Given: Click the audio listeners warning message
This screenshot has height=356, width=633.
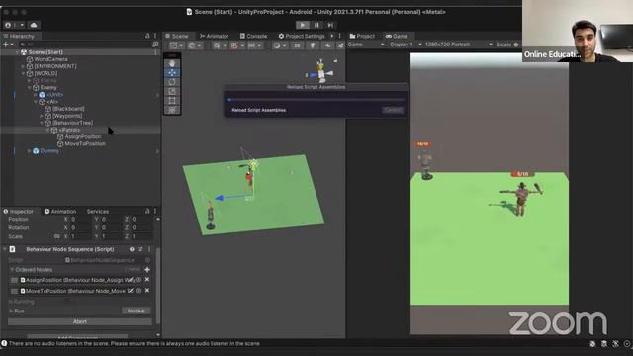Looking at the screenshot, I should (x=135, y=344).
